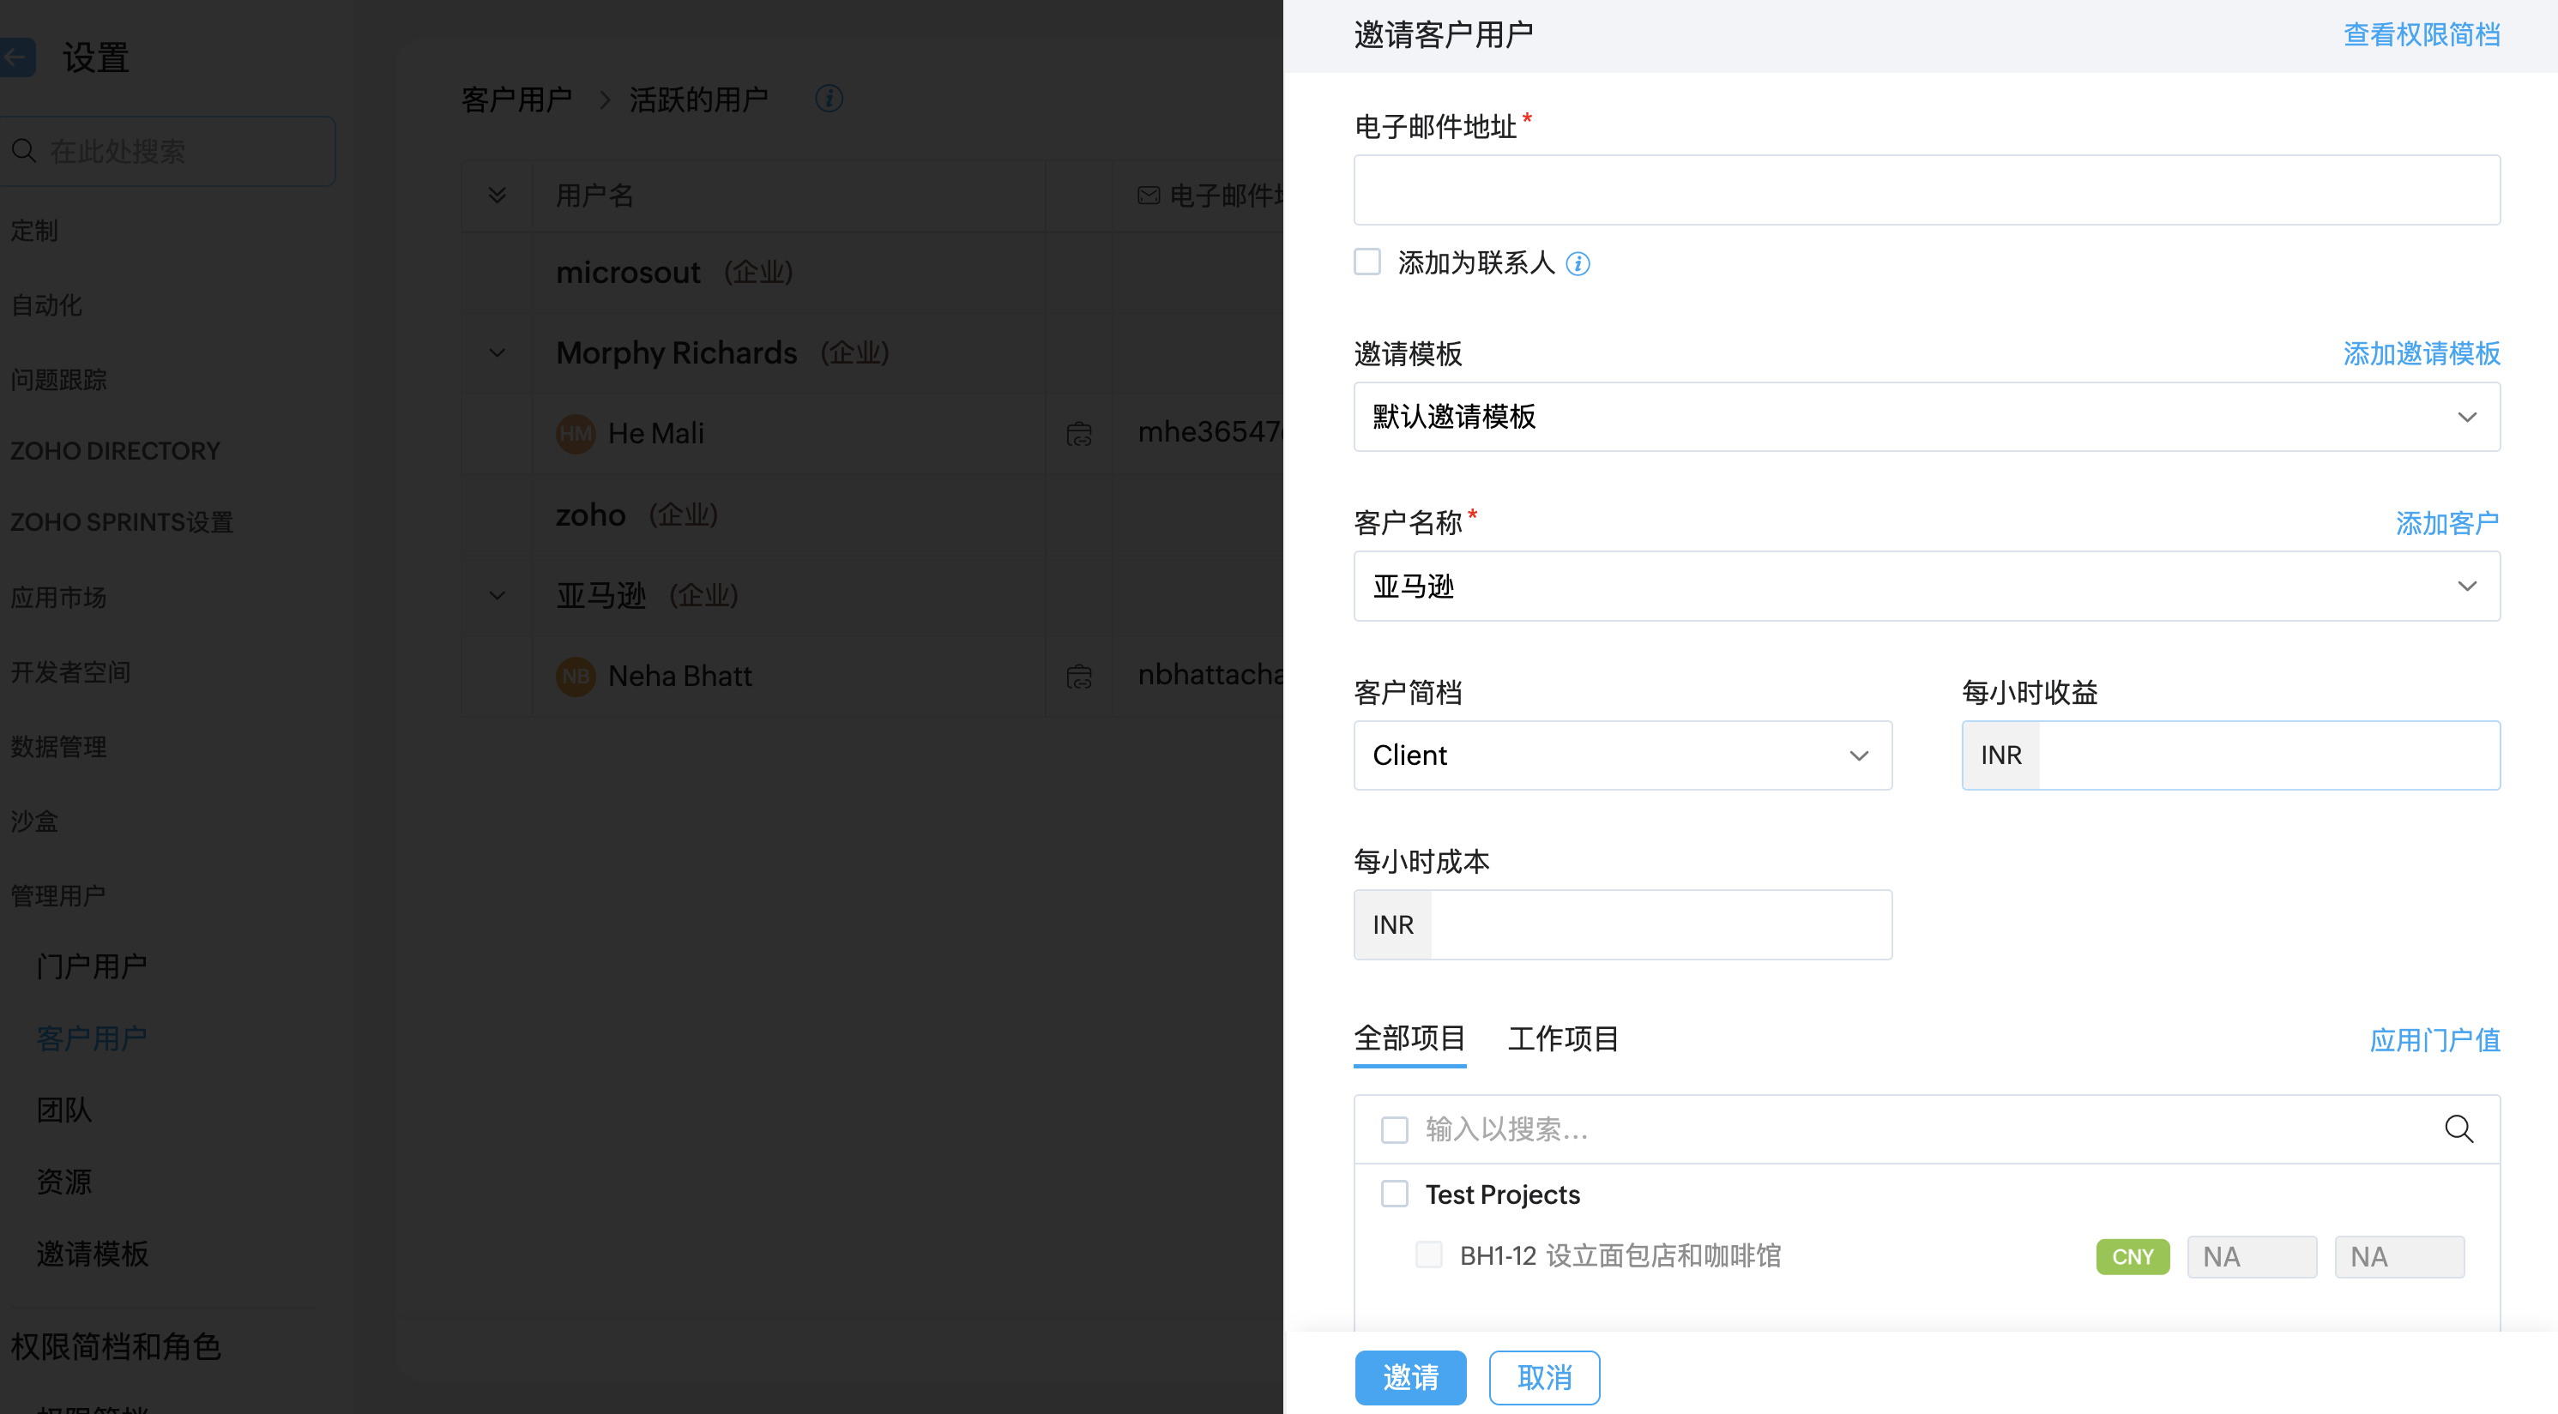
Task: Select the 全部项目 tab
Action: (1409, 1038)
